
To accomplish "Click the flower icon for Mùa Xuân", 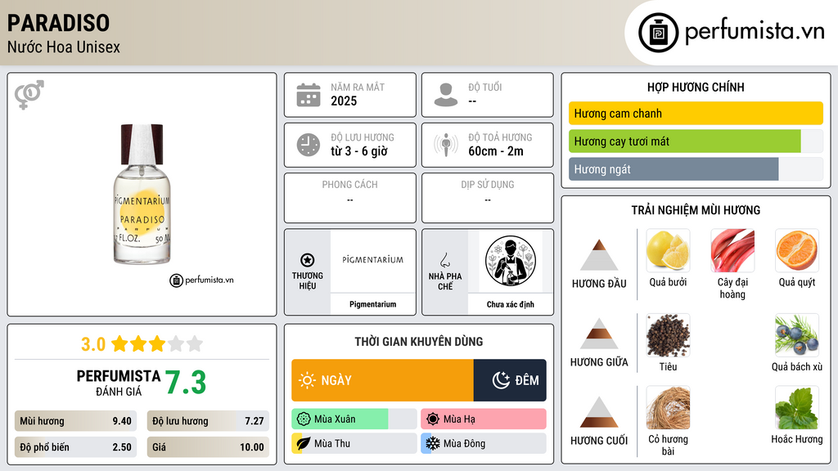I will tap(304, 419).
